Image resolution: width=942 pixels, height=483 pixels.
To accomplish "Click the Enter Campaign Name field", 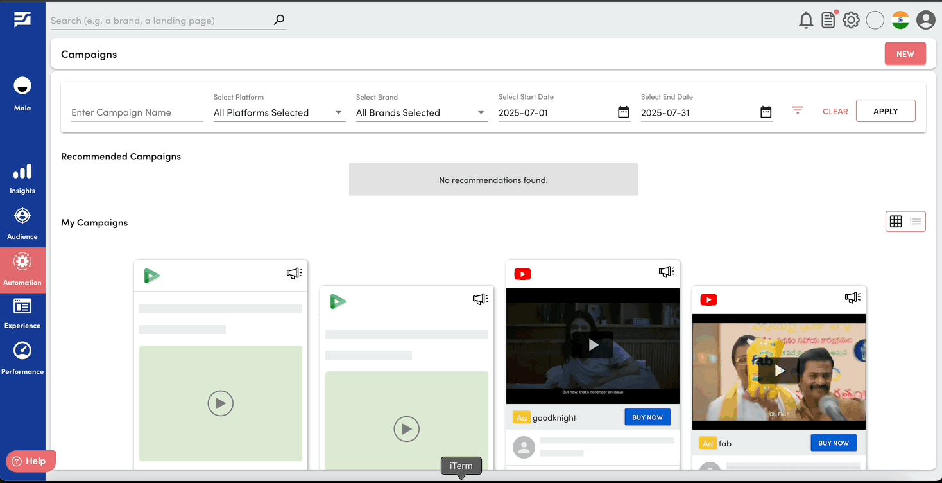I will [137, 112].
